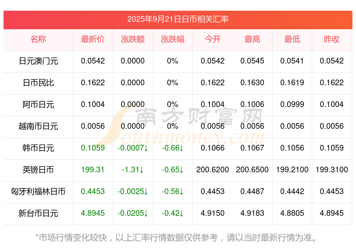
Task: Click change percent -0.66↓
Action: click(173, 148)
